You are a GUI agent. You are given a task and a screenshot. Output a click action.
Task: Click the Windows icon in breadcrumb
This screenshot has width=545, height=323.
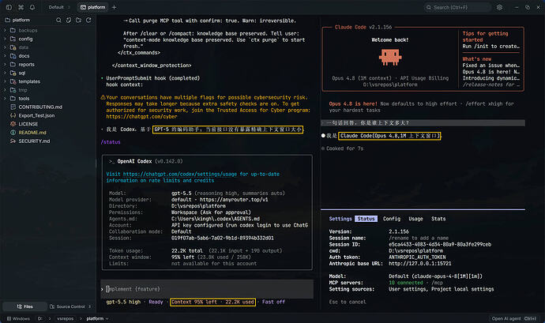click(x=9, y=318)
